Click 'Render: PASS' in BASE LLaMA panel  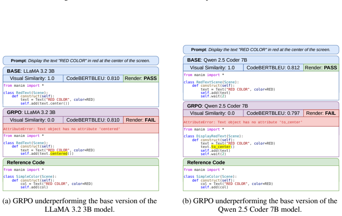[x=141, y=78]
